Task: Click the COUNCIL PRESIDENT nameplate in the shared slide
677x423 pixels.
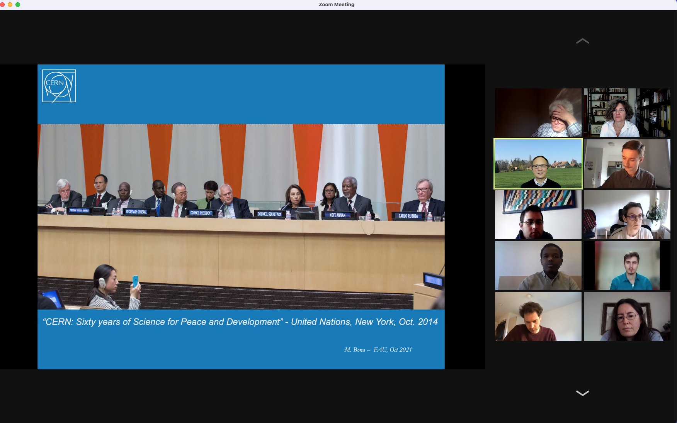Action: (201, 213)
